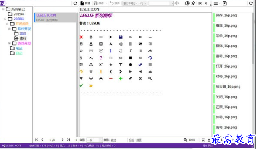Image resolution: width=258 pixels, height=151 pixels.
Task: Click the black play triangle icon in note
Action: pos(111,37)
